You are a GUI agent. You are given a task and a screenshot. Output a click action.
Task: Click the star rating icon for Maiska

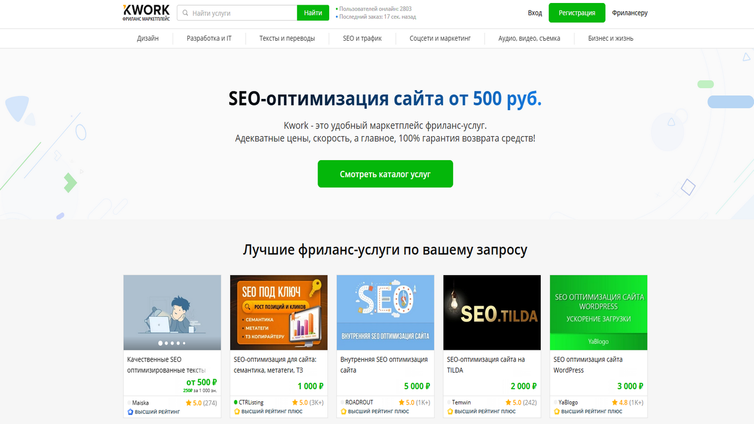pos(188,403)
